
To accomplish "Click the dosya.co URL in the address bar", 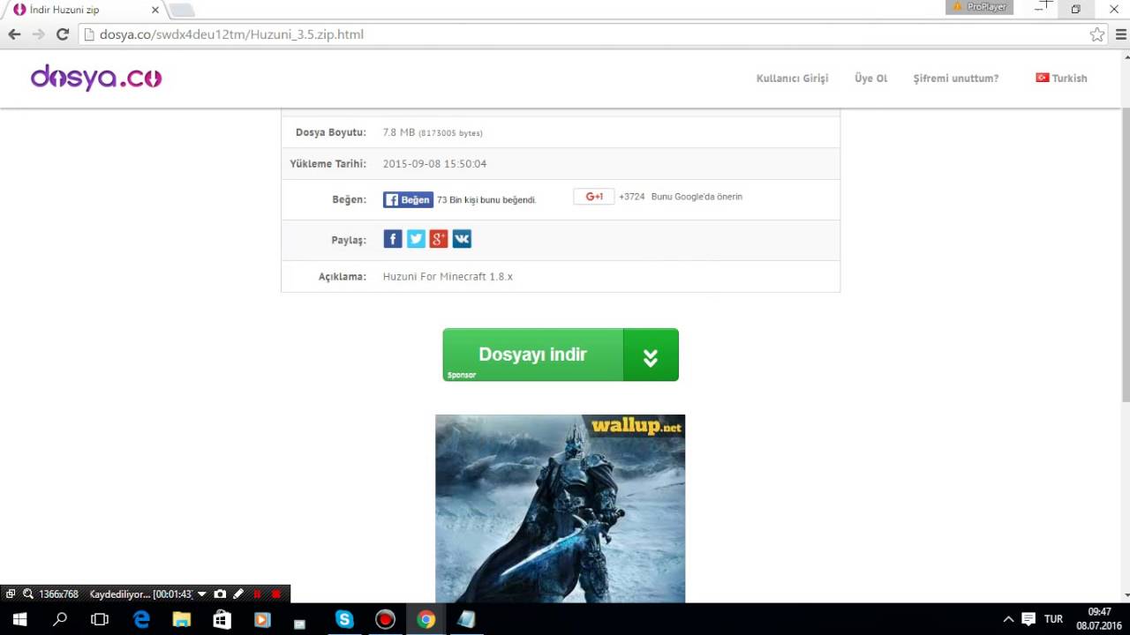I will (x=231, y=34).
